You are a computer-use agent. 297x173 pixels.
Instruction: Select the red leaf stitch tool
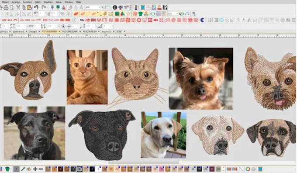click(76, 14)
